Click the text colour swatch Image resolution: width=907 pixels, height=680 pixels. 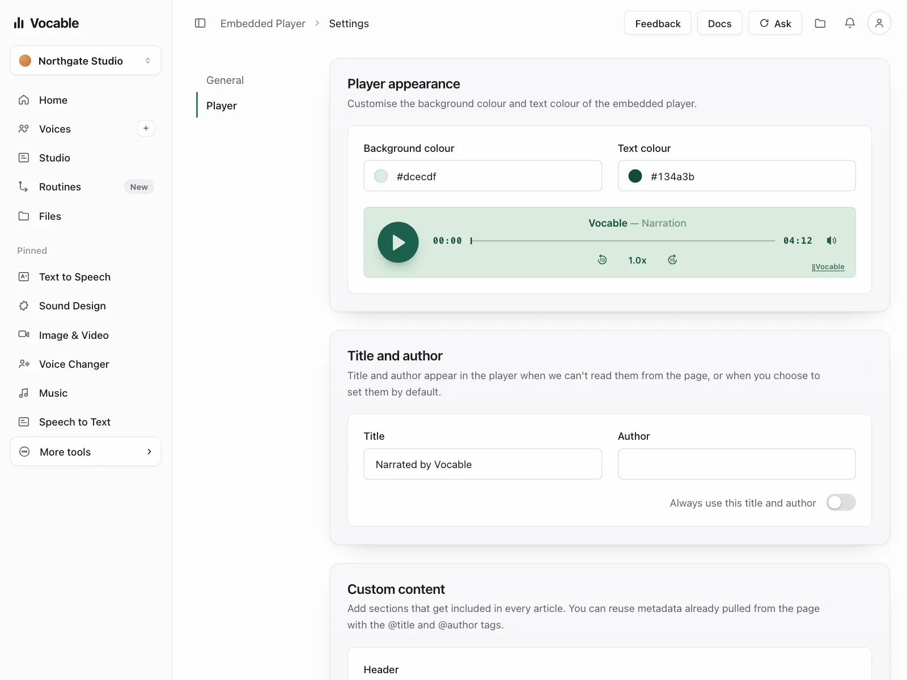(635, 176)
